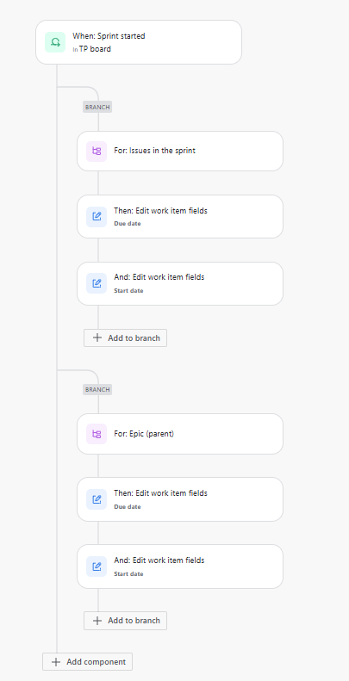Open 'And: Edit work item fields' Start date in Epic branch
The width and height of the screenshot is (349, 681).
coord(180,566)
